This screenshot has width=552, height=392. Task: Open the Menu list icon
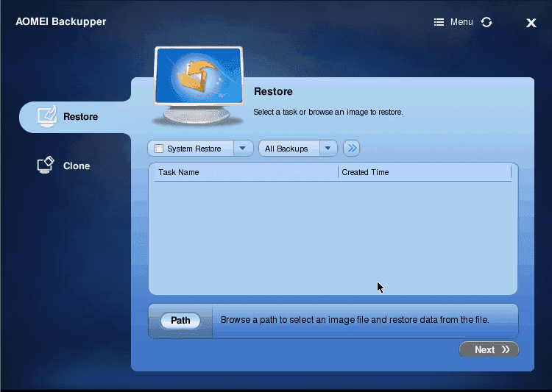click(439, 22)
